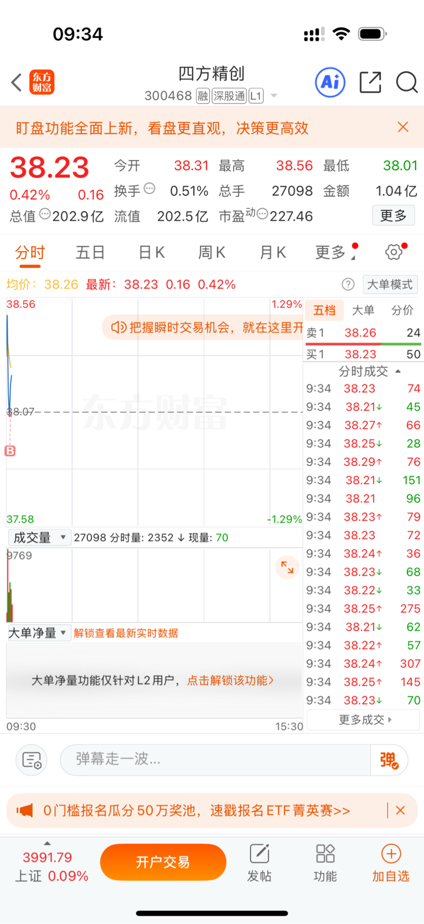The width and height of the screenshot is (424, 924).
Task: Tap the 发帖 post icon
Action: tap(259, 863)
